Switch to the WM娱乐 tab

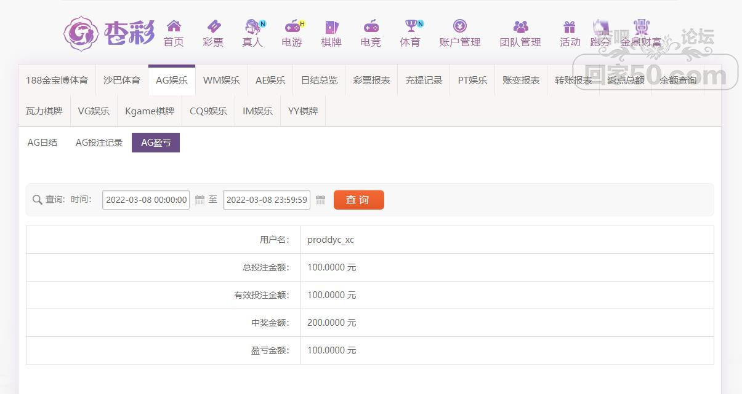[221, 81]
